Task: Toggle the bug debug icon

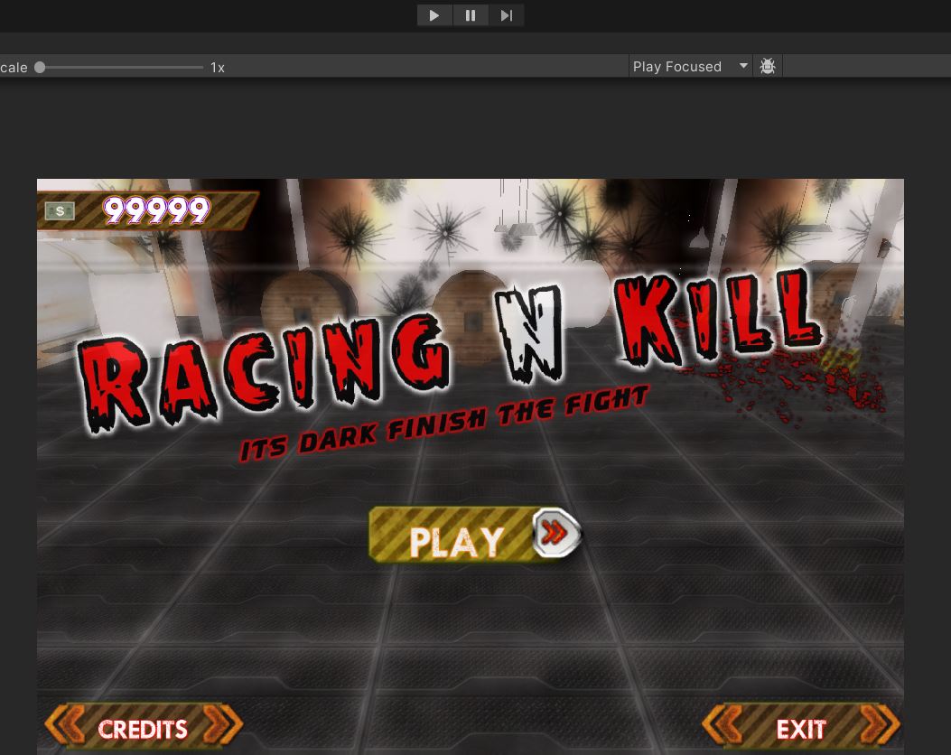Action: click(768, 67)
